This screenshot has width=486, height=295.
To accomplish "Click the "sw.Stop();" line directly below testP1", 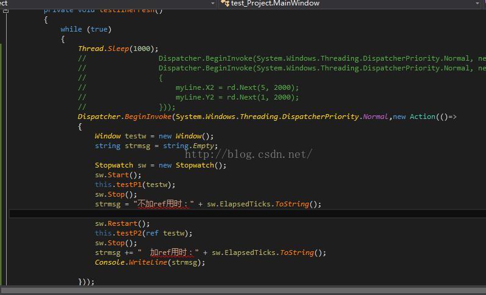I will (x=116, y=194).
